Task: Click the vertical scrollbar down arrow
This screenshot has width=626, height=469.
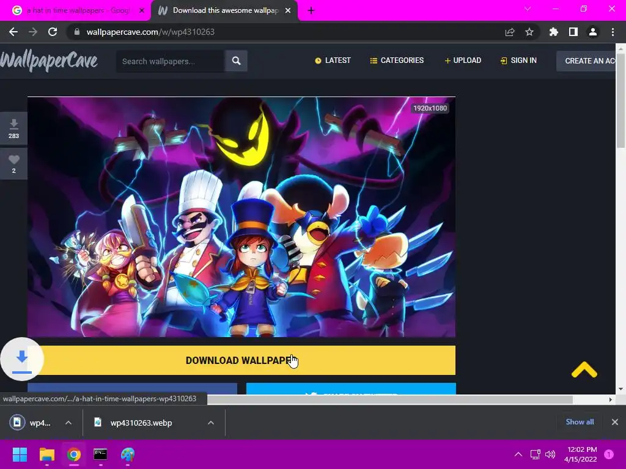Action: click(x=621, y=389)
